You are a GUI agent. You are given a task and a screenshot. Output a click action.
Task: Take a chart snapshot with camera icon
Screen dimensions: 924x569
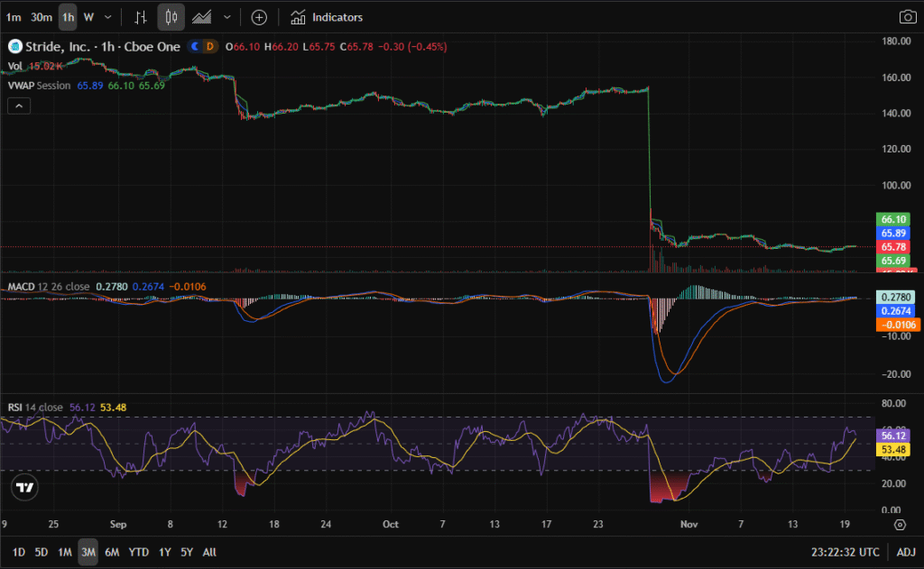point(907,17)
